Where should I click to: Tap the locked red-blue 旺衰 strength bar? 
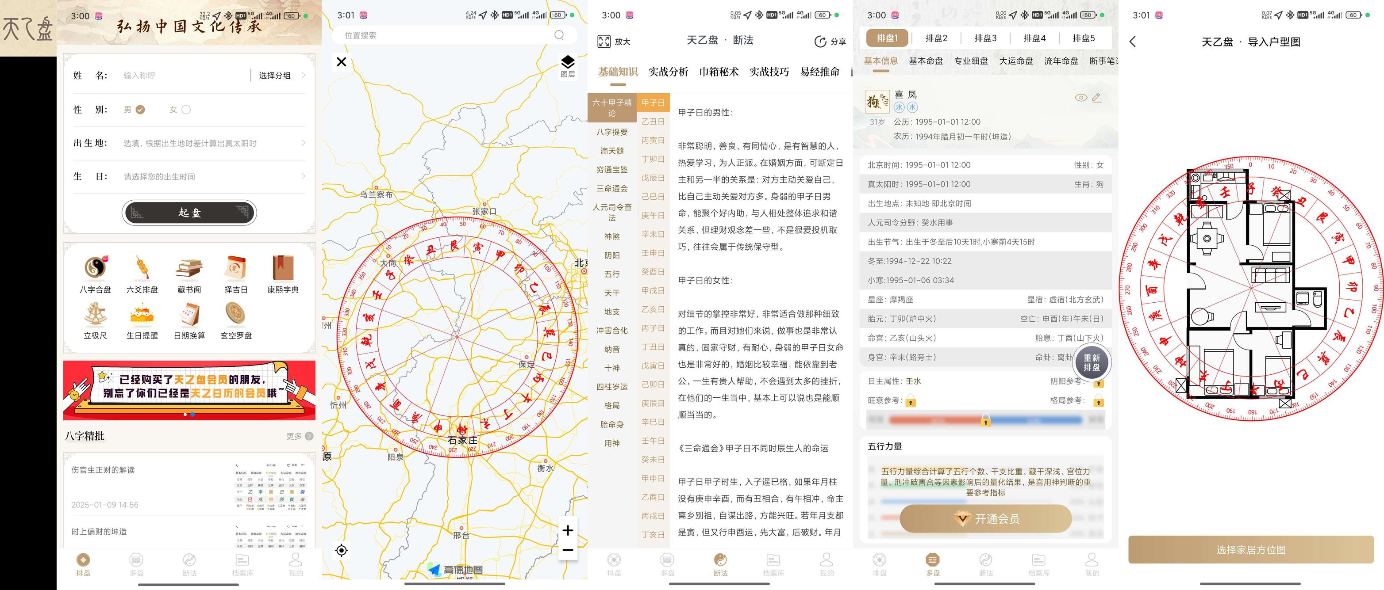tap(985, 420)
